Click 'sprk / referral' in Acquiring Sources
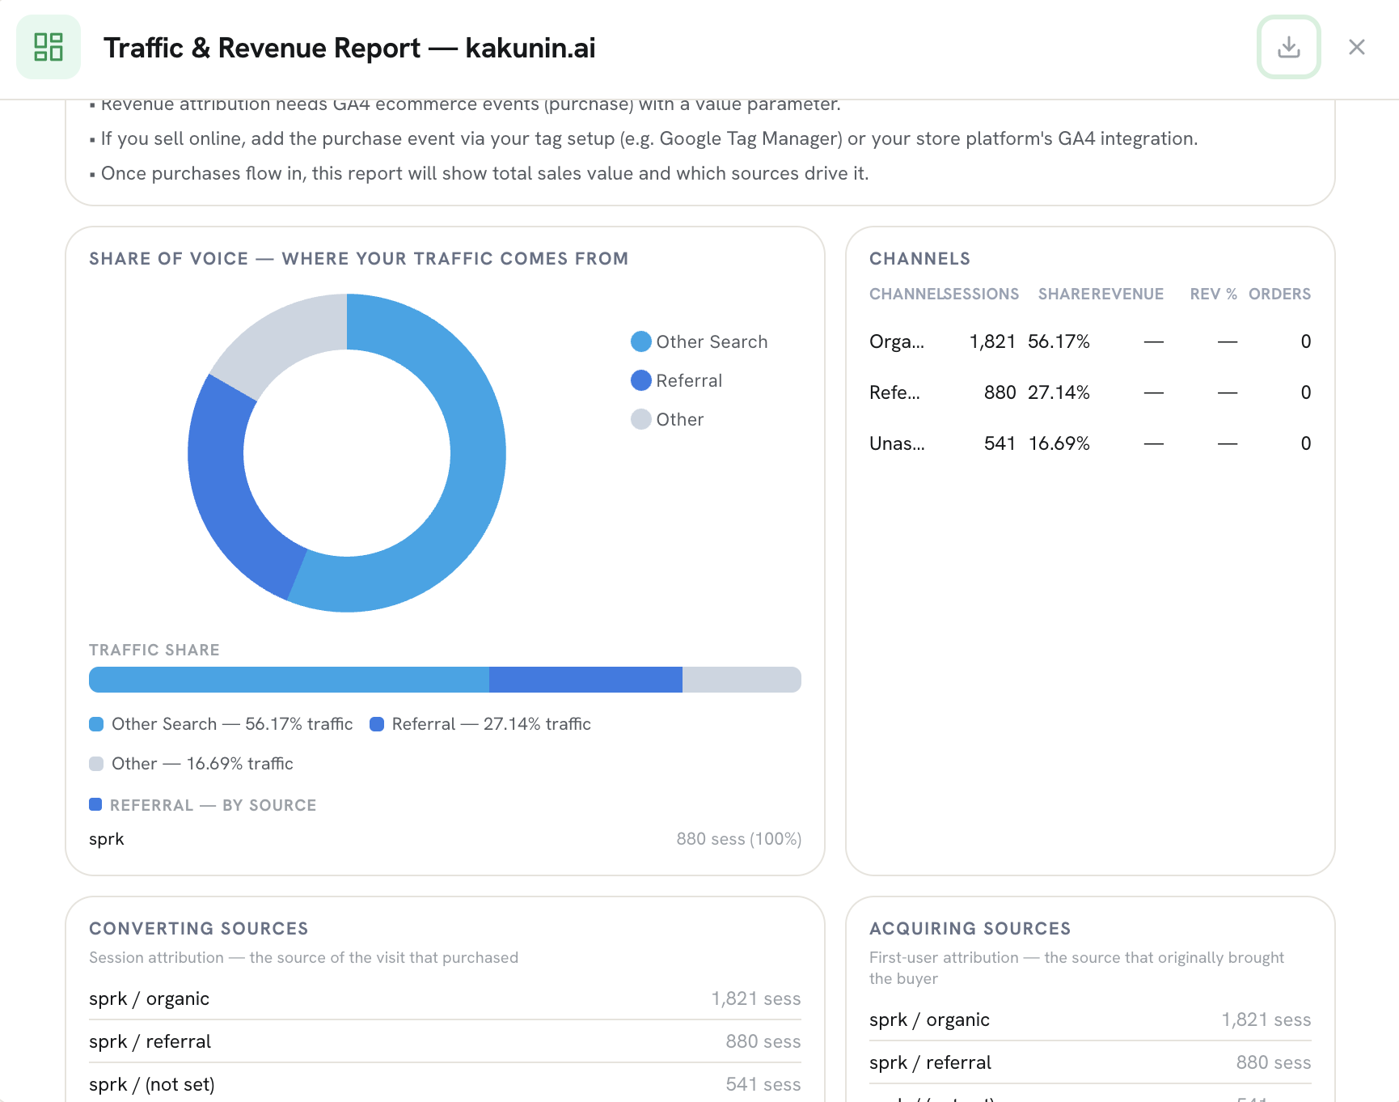The width and height of the screenshot is (1399, 1102). pyautogui.click(x=930, y=1062)
